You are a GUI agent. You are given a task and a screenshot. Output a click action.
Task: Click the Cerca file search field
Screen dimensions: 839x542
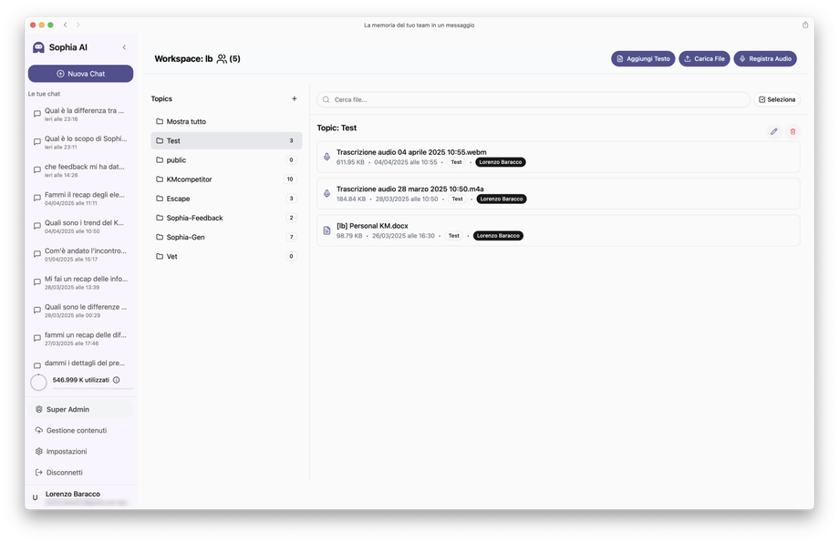tap(533, 99)
